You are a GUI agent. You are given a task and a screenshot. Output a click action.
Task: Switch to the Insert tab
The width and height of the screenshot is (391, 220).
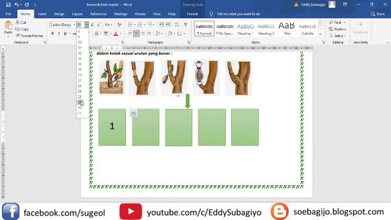[42, 14]
